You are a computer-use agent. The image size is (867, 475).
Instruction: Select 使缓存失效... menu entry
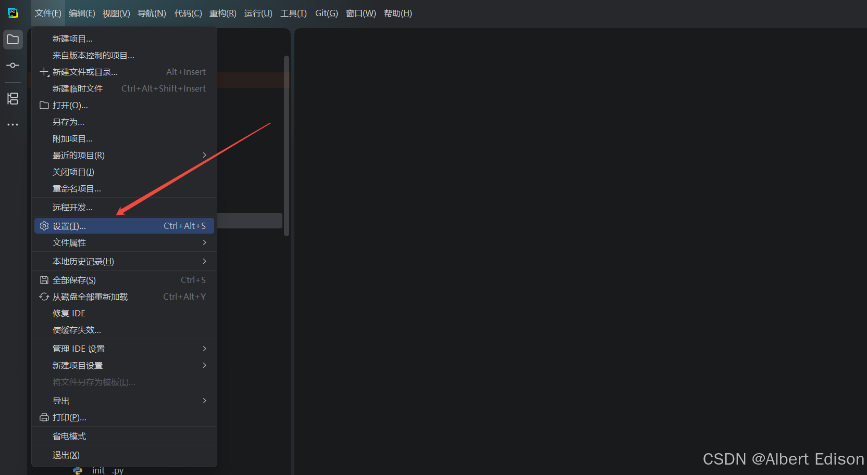(x=124, y=330)
